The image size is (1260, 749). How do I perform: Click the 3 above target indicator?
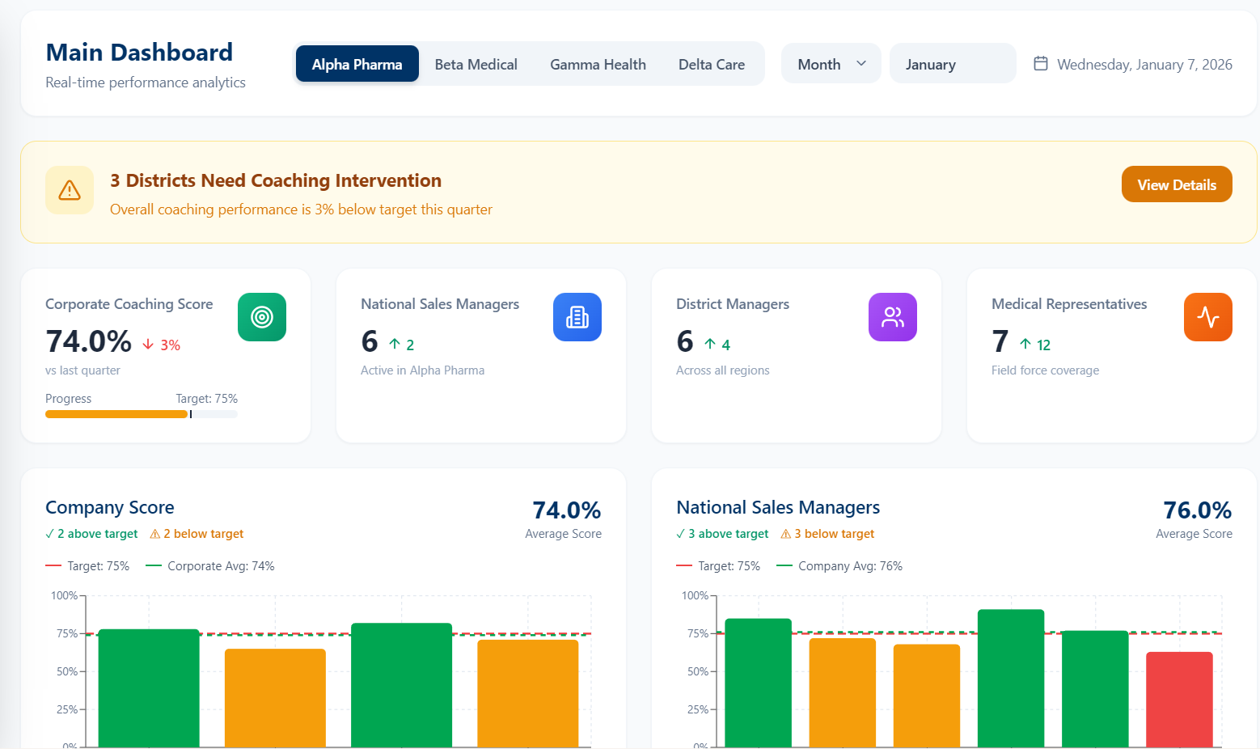(722, 535)
